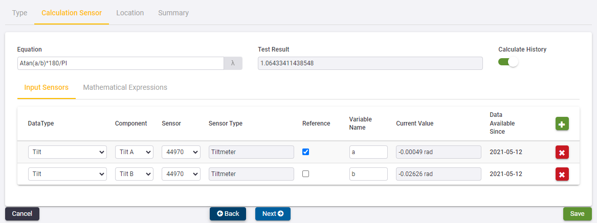The height and width of the screenshot is (223, 597).
Task: Click the Sensor column header
Action: 171,123
